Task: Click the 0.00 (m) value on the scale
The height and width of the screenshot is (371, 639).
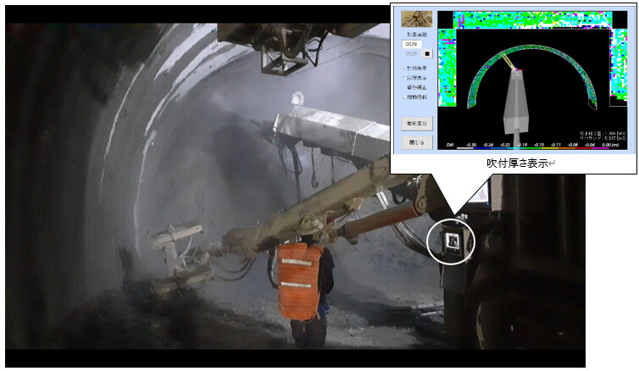Action: coord(609,145)
